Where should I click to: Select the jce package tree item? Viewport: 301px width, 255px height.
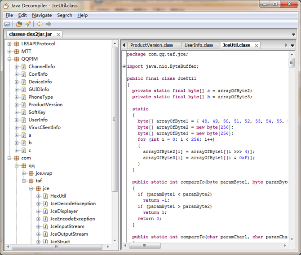tap(46, 189)
